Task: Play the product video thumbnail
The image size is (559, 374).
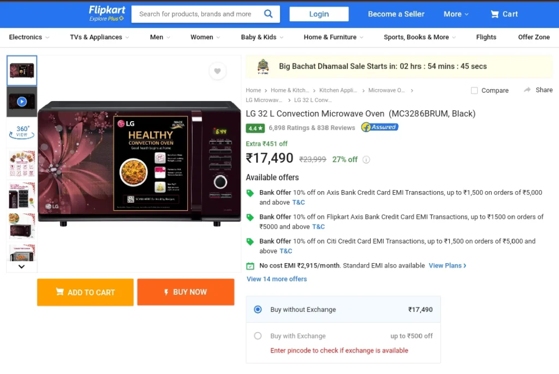Action: 22,102
